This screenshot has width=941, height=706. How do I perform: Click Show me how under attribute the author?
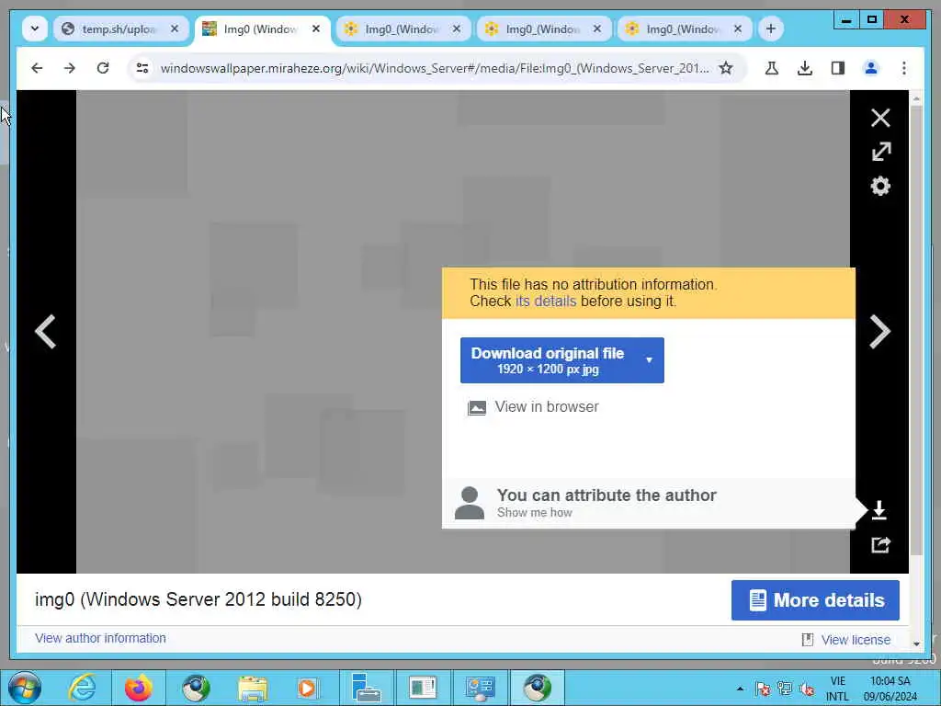534,513
